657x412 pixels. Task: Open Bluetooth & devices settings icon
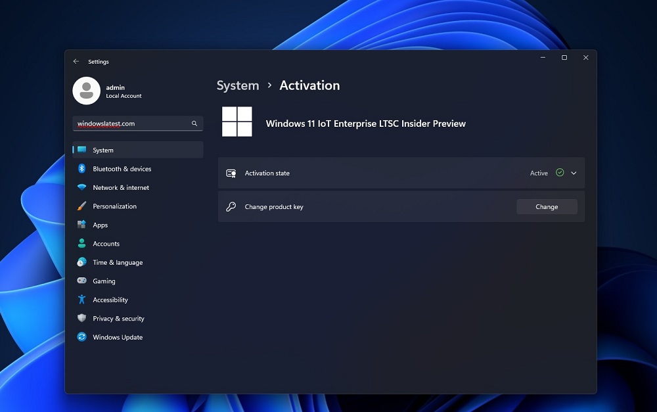[81, 169]
